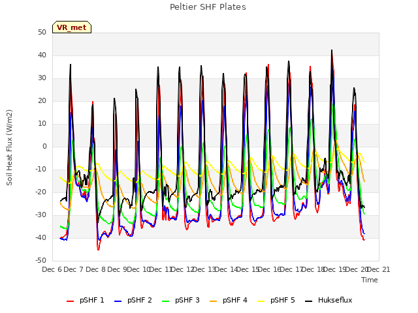Click the -10 y-axis tick label
Viewport: 418px width, 313px height.
pyautogui.click(x=40, y=170)
